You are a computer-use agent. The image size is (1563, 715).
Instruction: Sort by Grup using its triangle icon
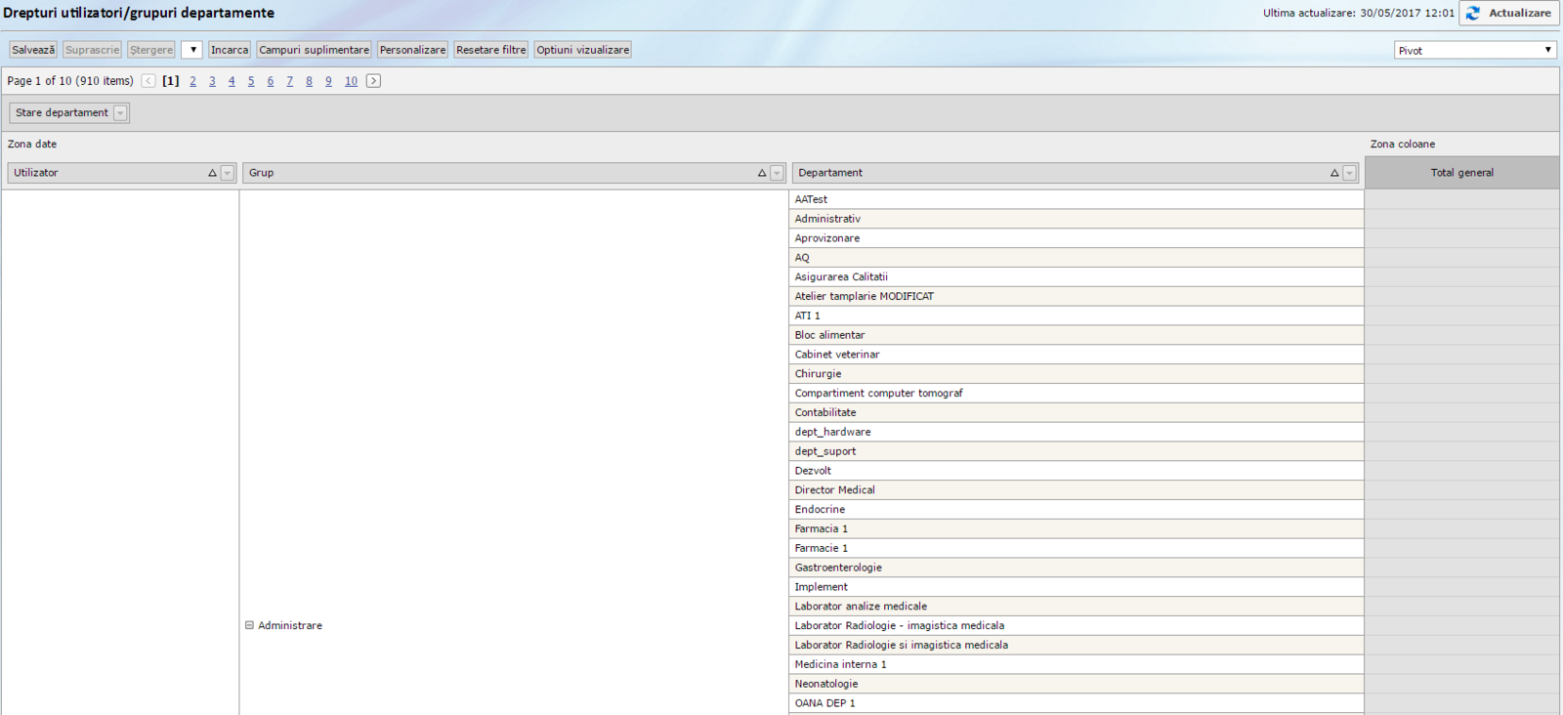click(762, 173)
